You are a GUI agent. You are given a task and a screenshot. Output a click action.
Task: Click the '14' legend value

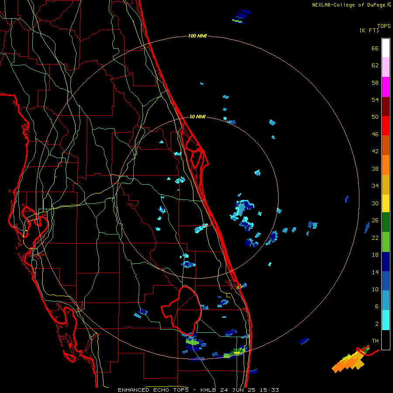point(375,272)
